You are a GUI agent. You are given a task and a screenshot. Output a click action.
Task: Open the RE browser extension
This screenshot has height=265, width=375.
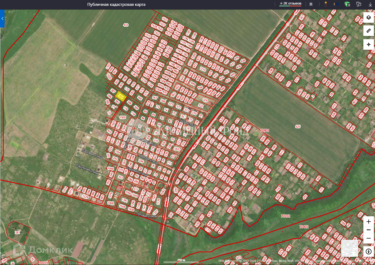(x=336, y=4)
